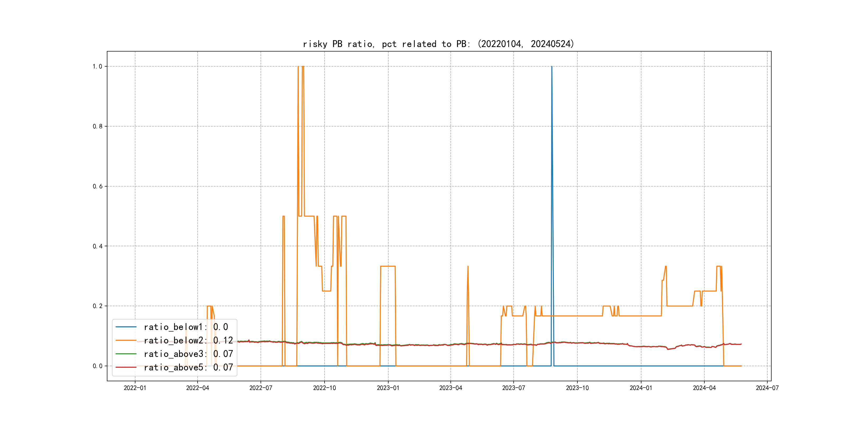Select the 'ratio_above5: 0.07' legend label
Screen dimensions: 857x428
(x=188, y=367)
